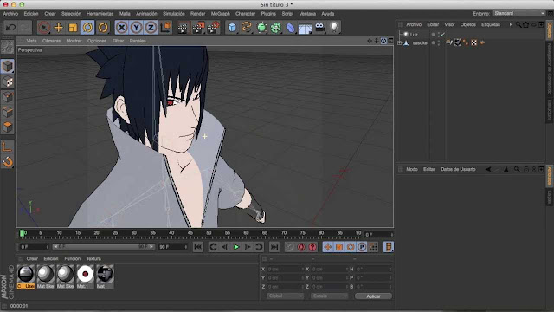
Task: Render to Picture Viewer icon
Action: click(198, 27)
